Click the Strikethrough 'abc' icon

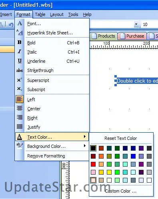(20, 70)
